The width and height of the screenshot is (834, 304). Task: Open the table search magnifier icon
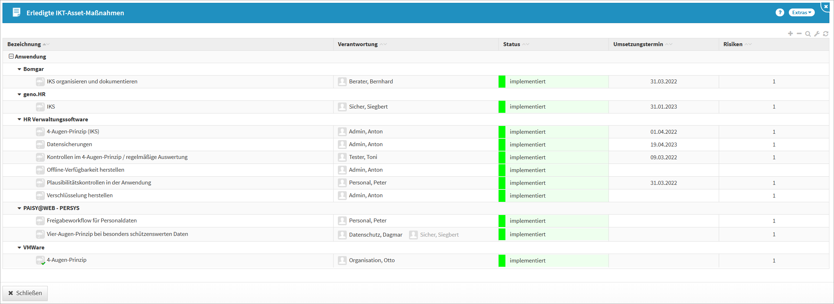(808, 34)
